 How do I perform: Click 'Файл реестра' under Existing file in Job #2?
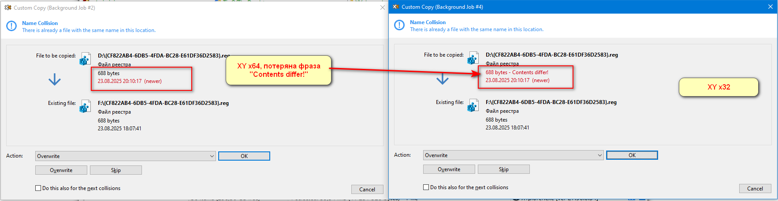coord(114,112)
